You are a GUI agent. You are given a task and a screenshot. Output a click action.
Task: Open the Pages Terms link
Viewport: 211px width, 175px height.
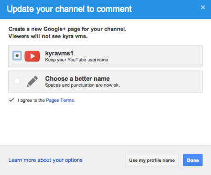tap(60, 100)
